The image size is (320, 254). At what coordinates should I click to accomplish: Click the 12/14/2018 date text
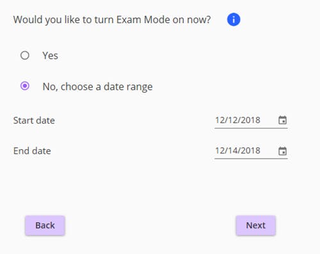237,150
